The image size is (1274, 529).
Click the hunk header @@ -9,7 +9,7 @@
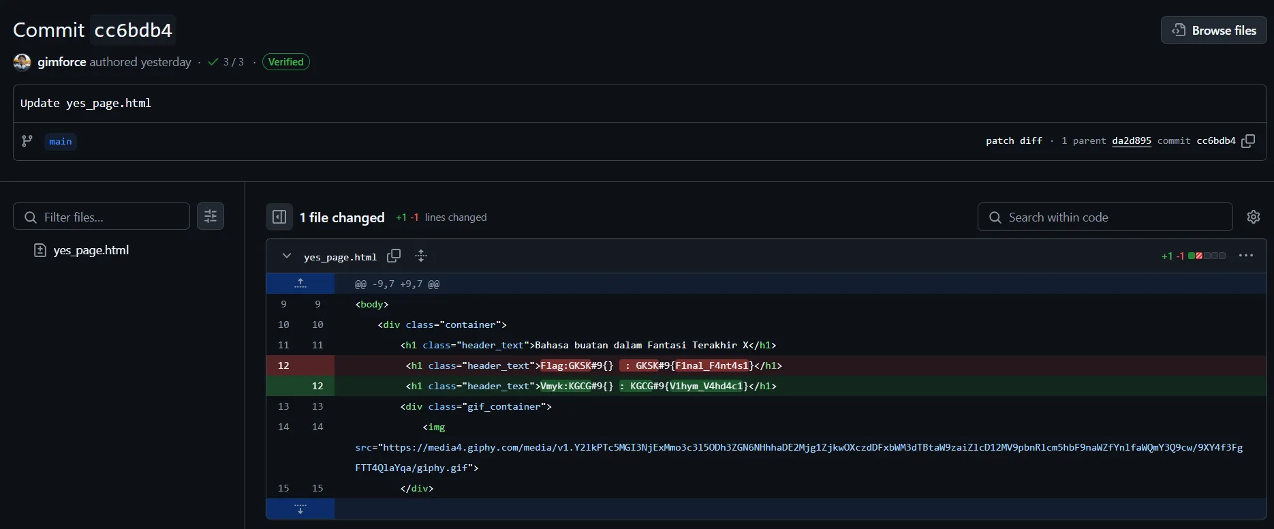(397, 284)
